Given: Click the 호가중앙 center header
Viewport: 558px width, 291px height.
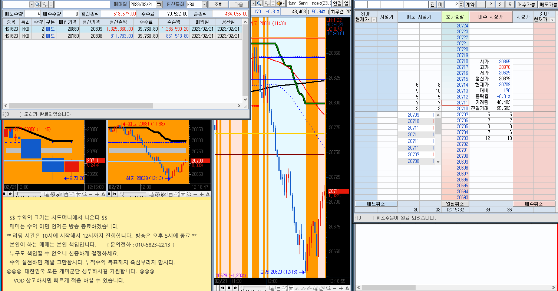Looking at the screenshot, I should (x=455, y=17).
